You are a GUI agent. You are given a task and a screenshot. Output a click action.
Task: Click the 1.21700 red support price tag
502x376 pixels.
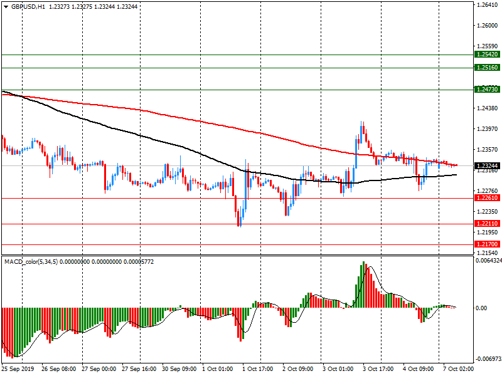(x=486, y=244)
